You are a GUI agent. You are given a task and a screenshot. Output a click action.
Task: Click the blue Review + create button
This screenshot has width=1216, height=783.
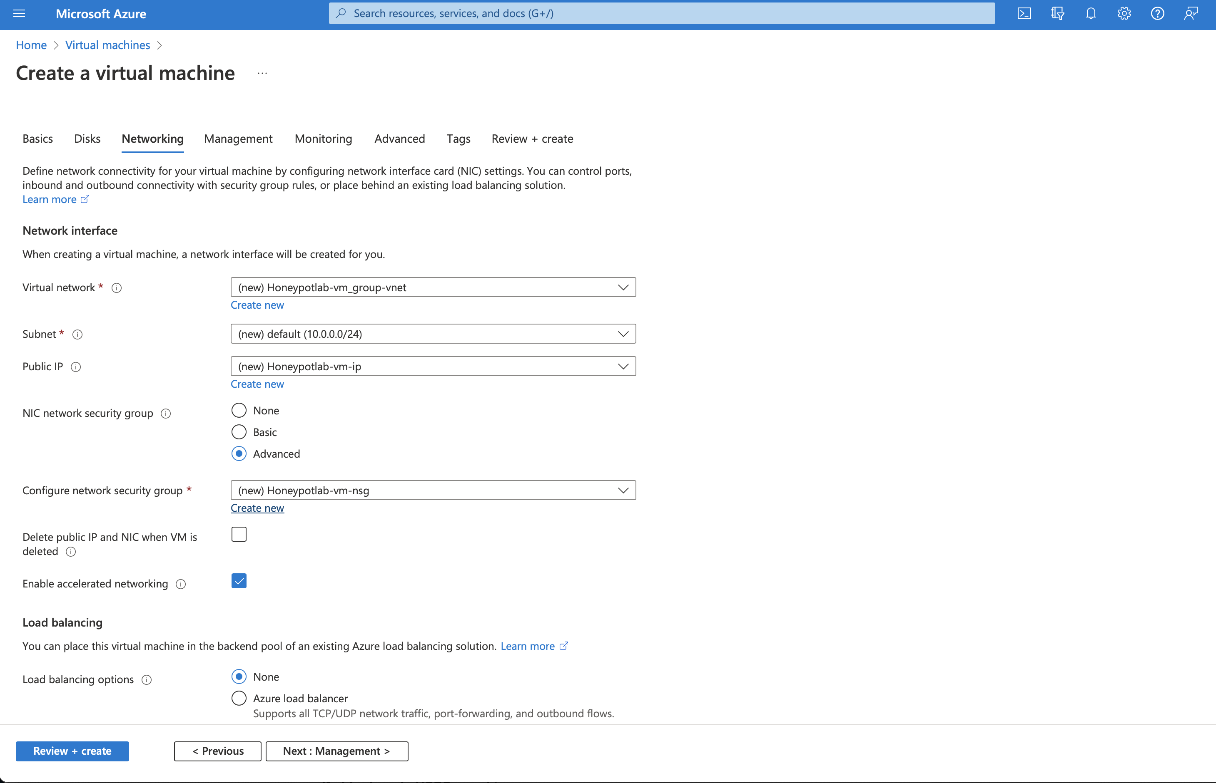[72, 751]
